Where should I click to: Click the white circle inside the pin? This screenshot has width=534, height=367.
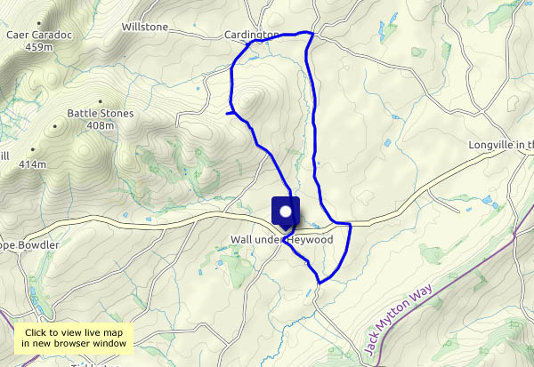[286, 211]
